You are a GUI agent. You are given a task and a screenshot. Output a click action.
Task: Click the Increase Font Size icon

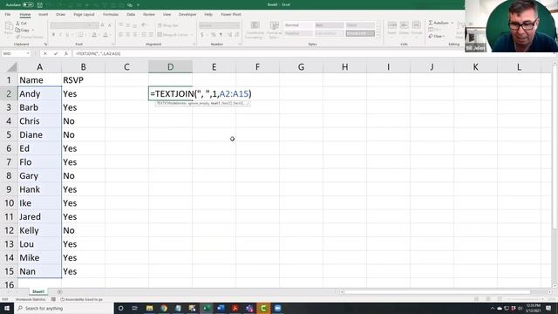(x=103, y=25)
